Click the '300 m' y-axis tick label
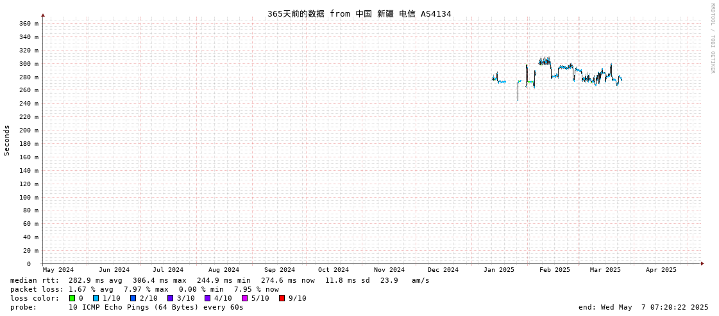719x316 pixels. click(30, 63)
